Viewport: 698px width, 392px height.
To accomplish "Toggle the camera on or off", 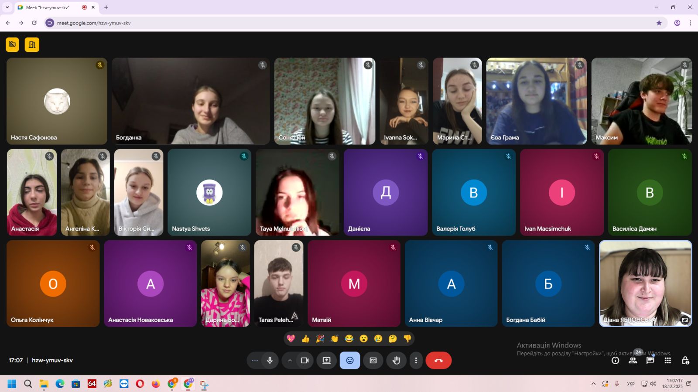I will coord(305,361).
